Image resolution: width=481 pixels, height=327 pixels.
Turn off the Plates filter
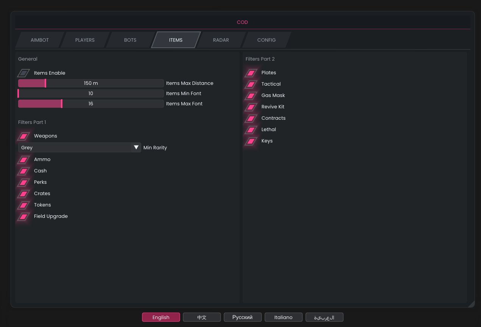point(251,73)
